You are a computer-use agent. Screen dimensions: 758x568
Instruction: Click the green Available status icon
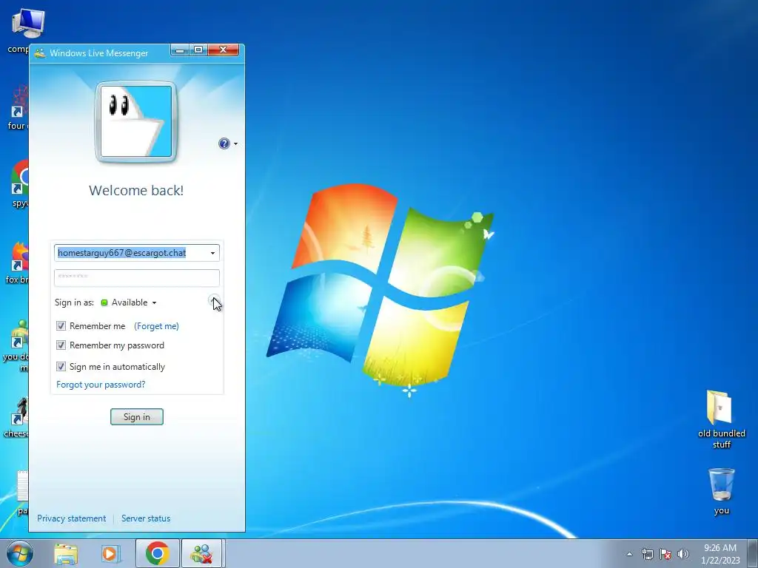104,302
